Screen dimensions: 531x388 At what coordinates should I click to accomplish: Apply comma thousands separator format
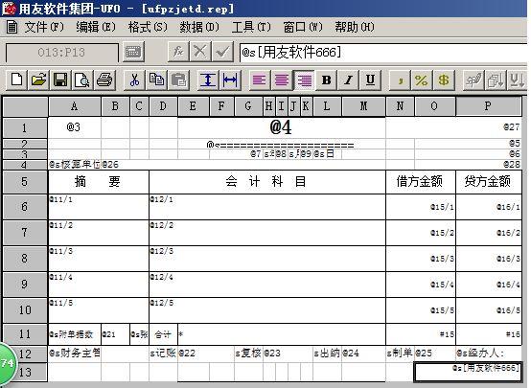click(x=401, y=80)
